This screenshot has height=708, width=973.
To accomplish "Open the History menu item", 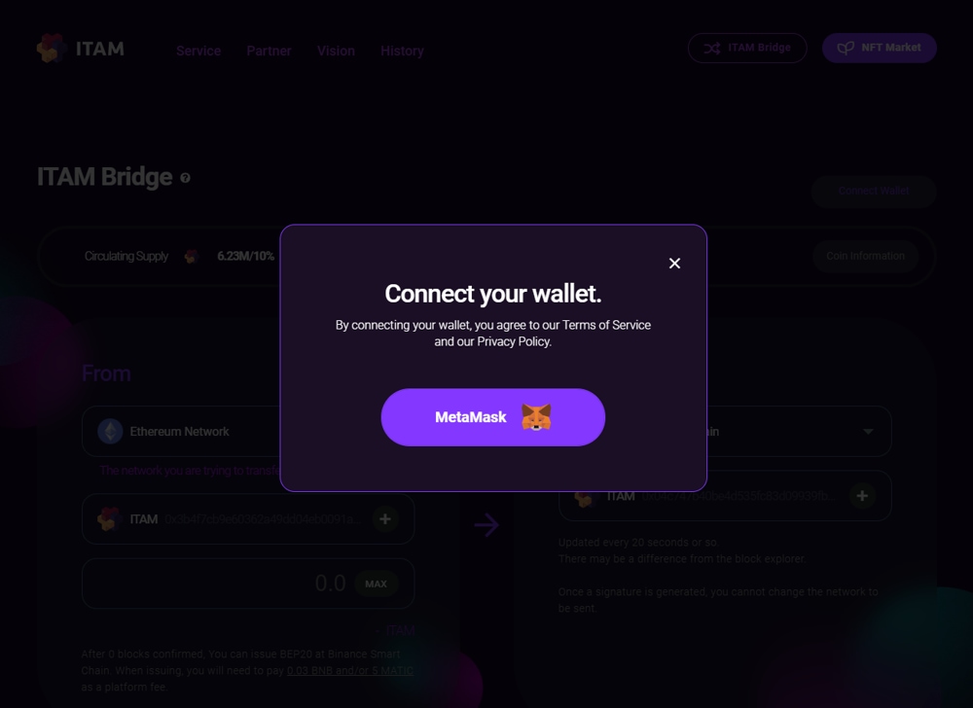I will point(402,51).
